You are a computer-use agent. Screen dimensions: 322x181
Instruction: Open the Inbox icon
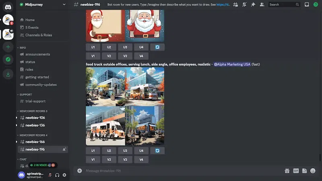pos(307,4)
